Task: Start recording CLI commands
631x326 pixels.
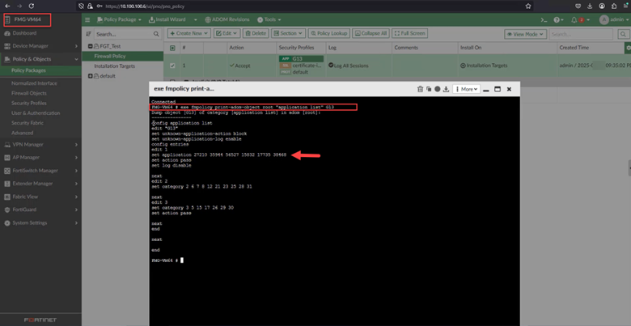Action: [x=438, y=89]
